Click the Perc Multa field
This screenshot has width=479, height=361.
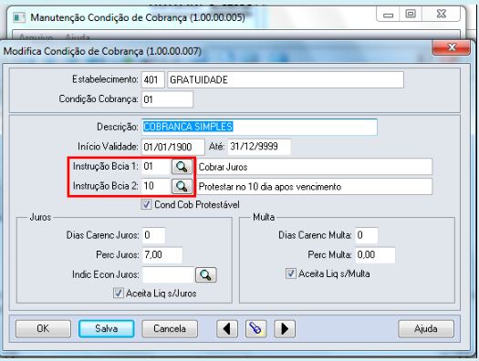pyautogui.click(x=375, y=255)
